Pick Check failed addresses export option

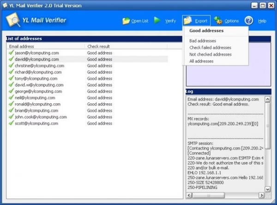click(210, 47)
